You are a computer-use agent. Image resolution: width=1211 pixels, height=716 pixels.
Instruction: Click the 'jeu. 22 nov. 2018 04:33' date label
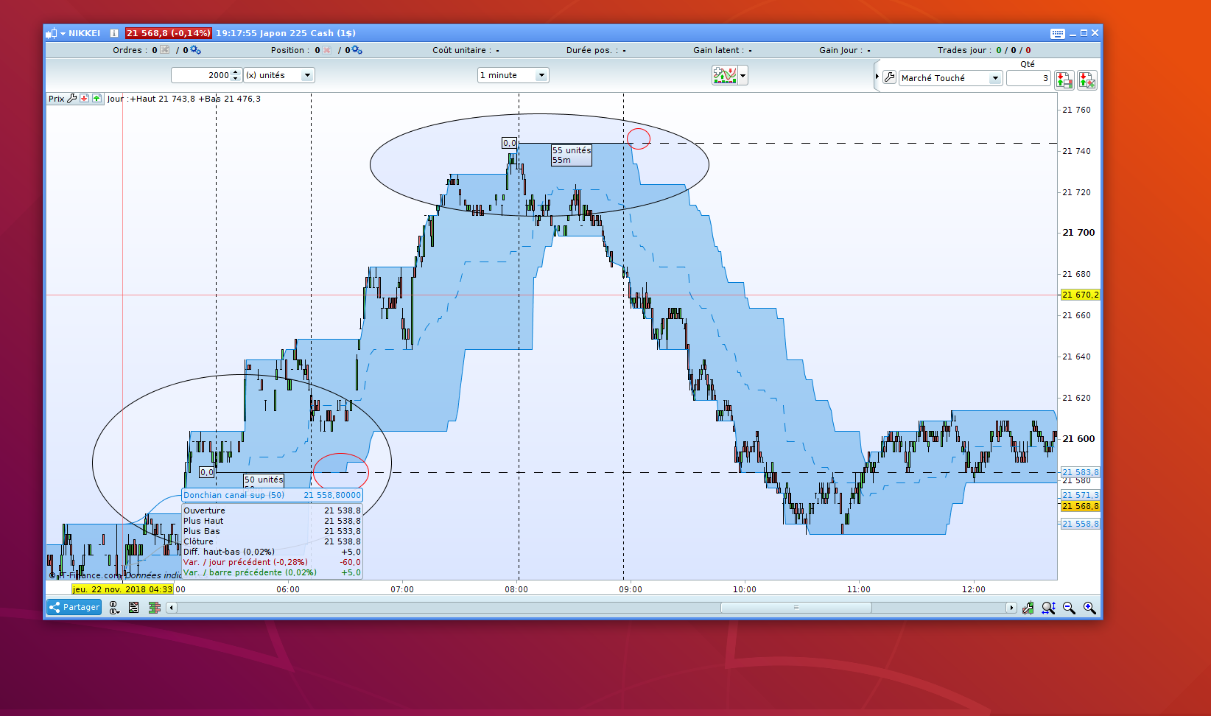pyautogui.click(x=122, y=589)
